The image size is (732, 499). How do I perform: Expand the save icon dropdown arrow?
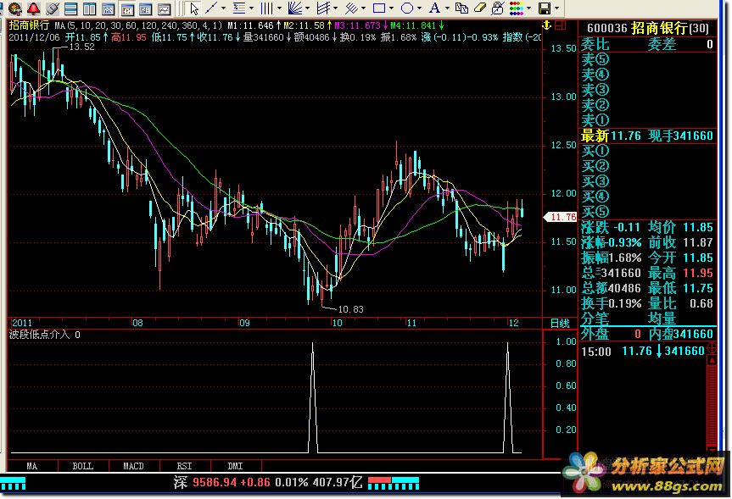coord(556,8)
